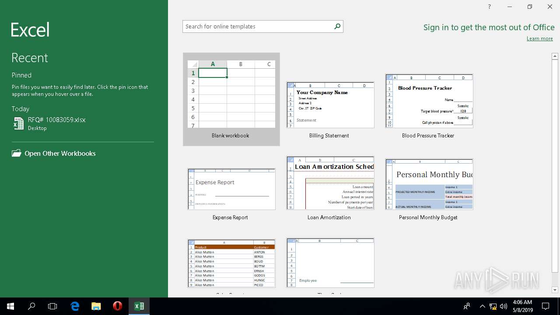Open Task View on the taskbar

coord(52,306)
